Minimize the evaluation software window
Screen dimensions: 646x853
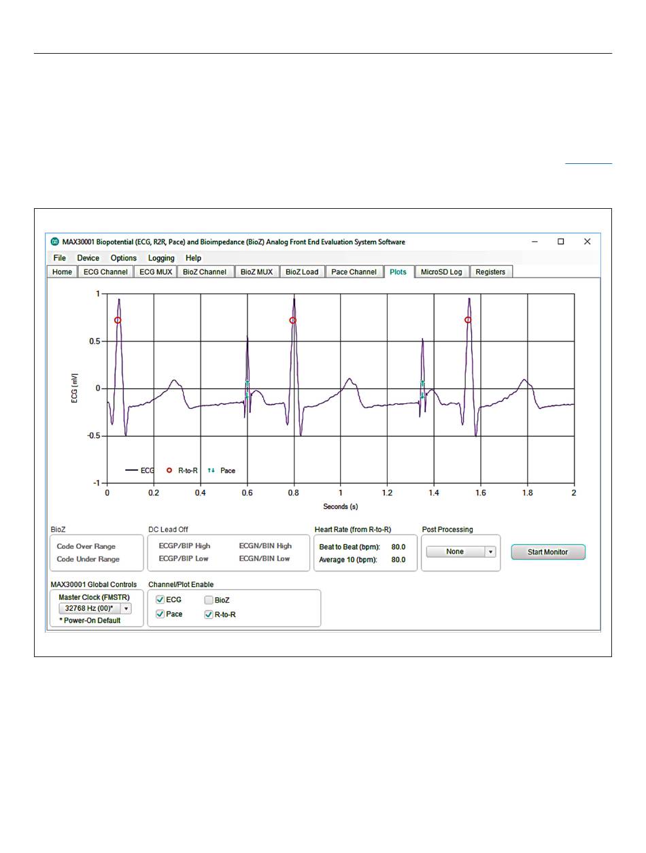tap(535, 241)
